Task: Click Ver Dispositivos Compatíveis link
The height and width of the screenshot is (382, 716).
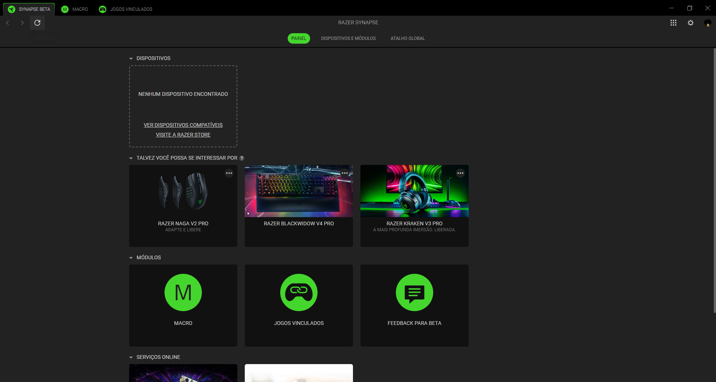Action: tap(183, 125)
